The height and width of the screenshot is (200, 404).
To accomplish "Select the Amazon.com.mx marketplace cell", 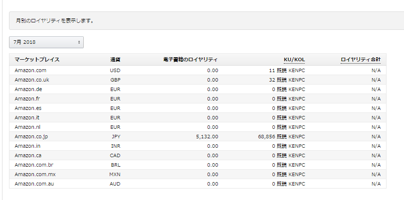I will (x=35, y=175).
